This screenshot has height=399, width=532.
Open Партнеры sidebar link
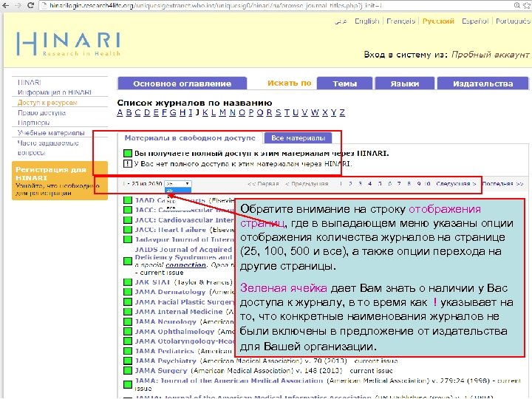click(33, 123)
